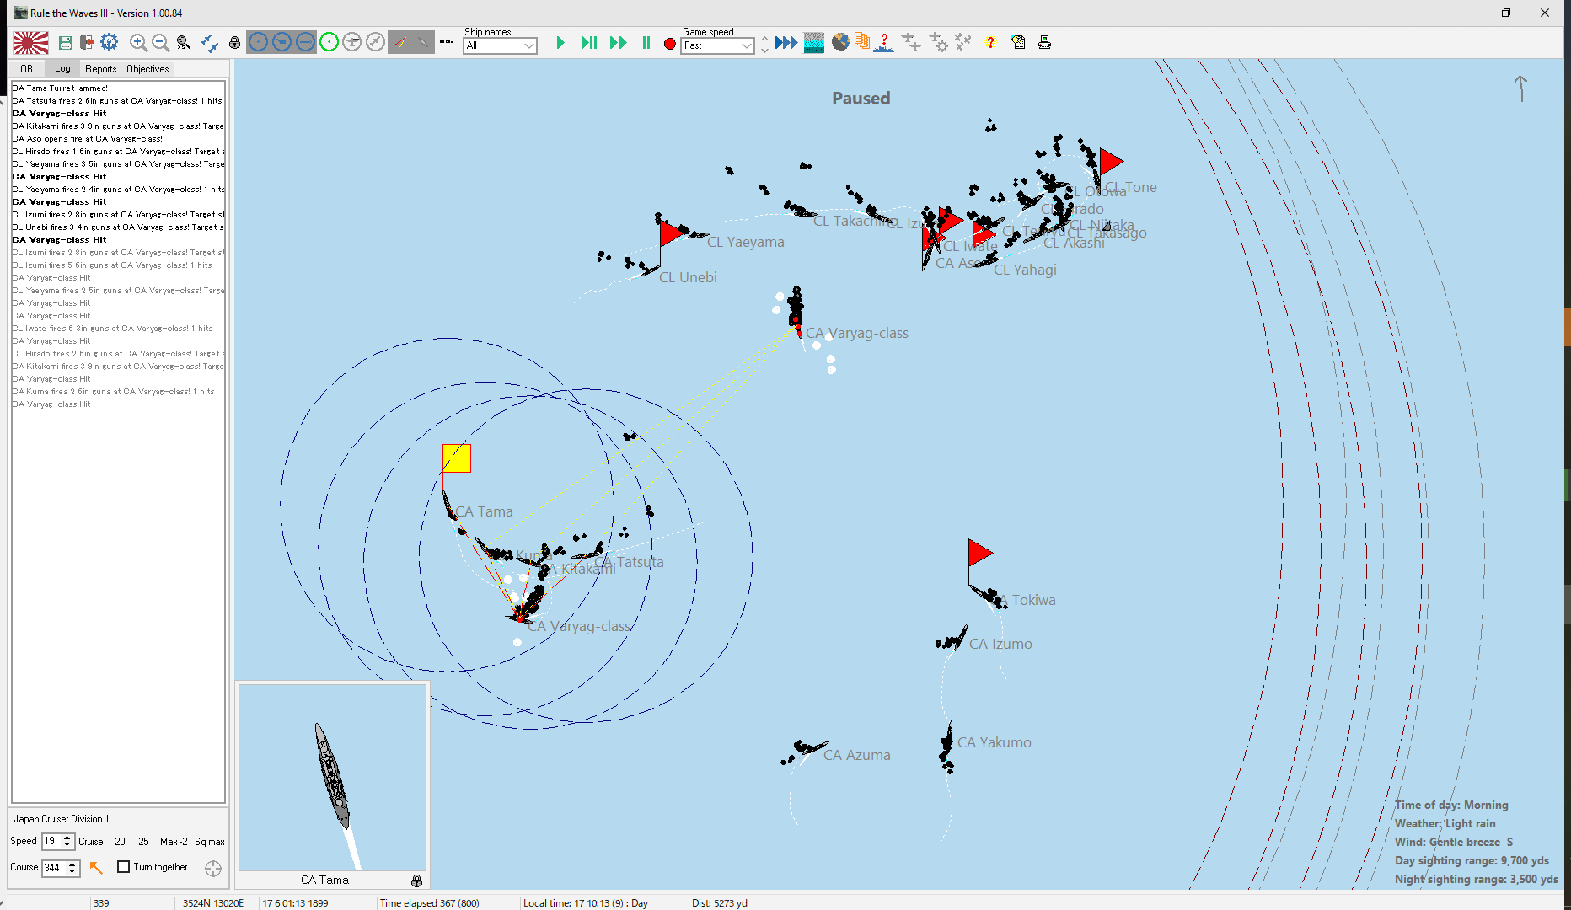Enable the Turn together checkbox
The image size is (1571, 910).
[x=123, y=866]
